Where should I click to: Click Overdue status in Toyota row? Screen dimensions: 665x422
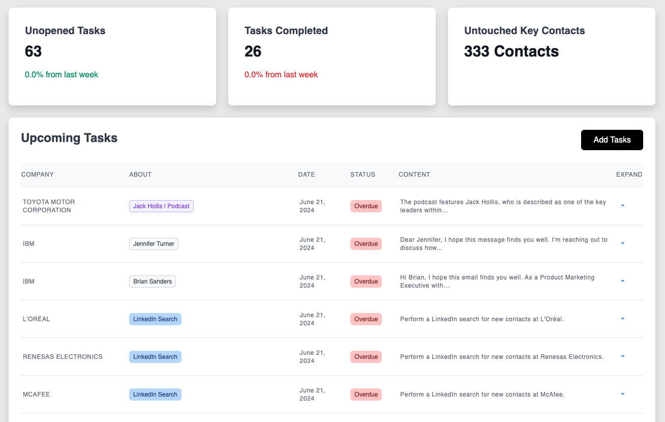366,206
